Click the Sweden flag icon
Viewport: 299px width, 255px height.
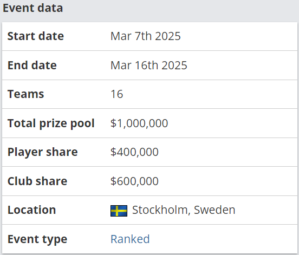(119, 211)
